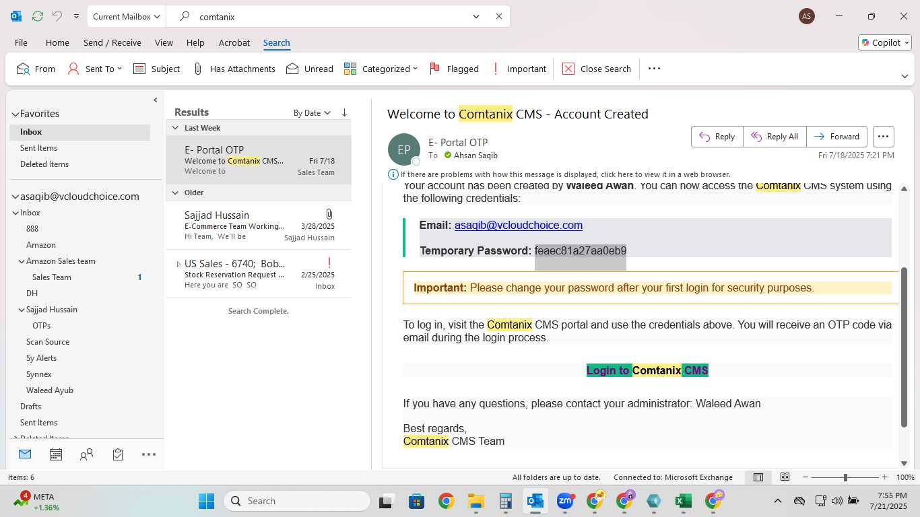
Task: Open the Current Mailbox scope dropdown
Action: 127,16
